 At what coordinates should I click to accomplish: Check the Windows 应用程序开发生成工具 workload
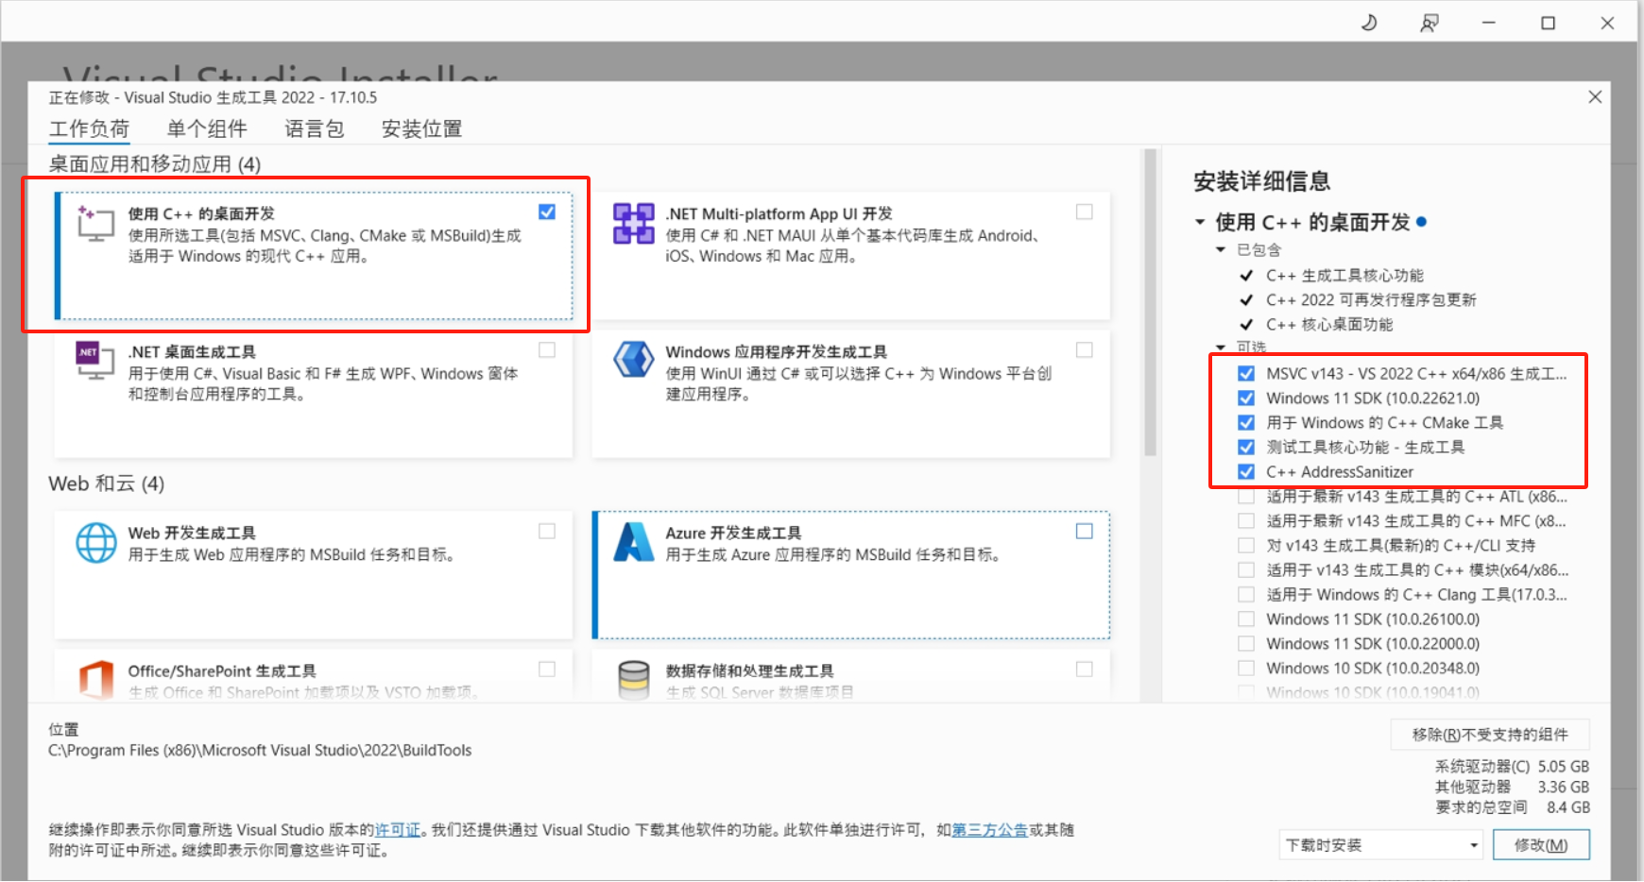pyautogui.click(x=1085, y=349)
